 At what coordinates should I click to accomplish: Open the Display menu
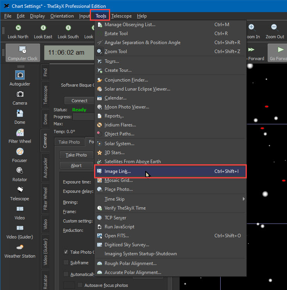click(x=37, y=16)
